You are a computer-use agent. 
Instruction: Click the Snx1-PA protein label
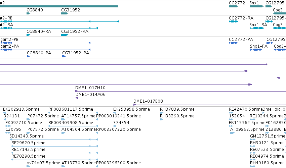tap(259, 46)
